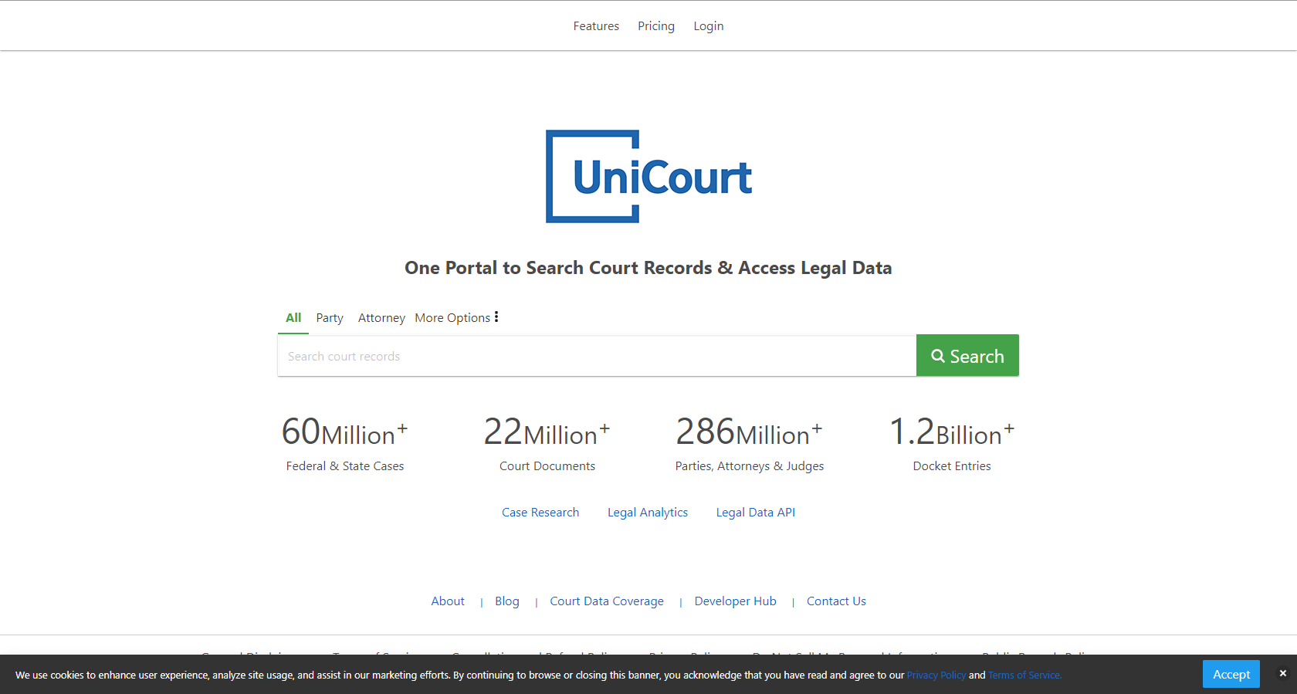Expand the More Options dropdown
Image resolution: width=1297 pixels, height=694 pixels.
tap(457, 317)
